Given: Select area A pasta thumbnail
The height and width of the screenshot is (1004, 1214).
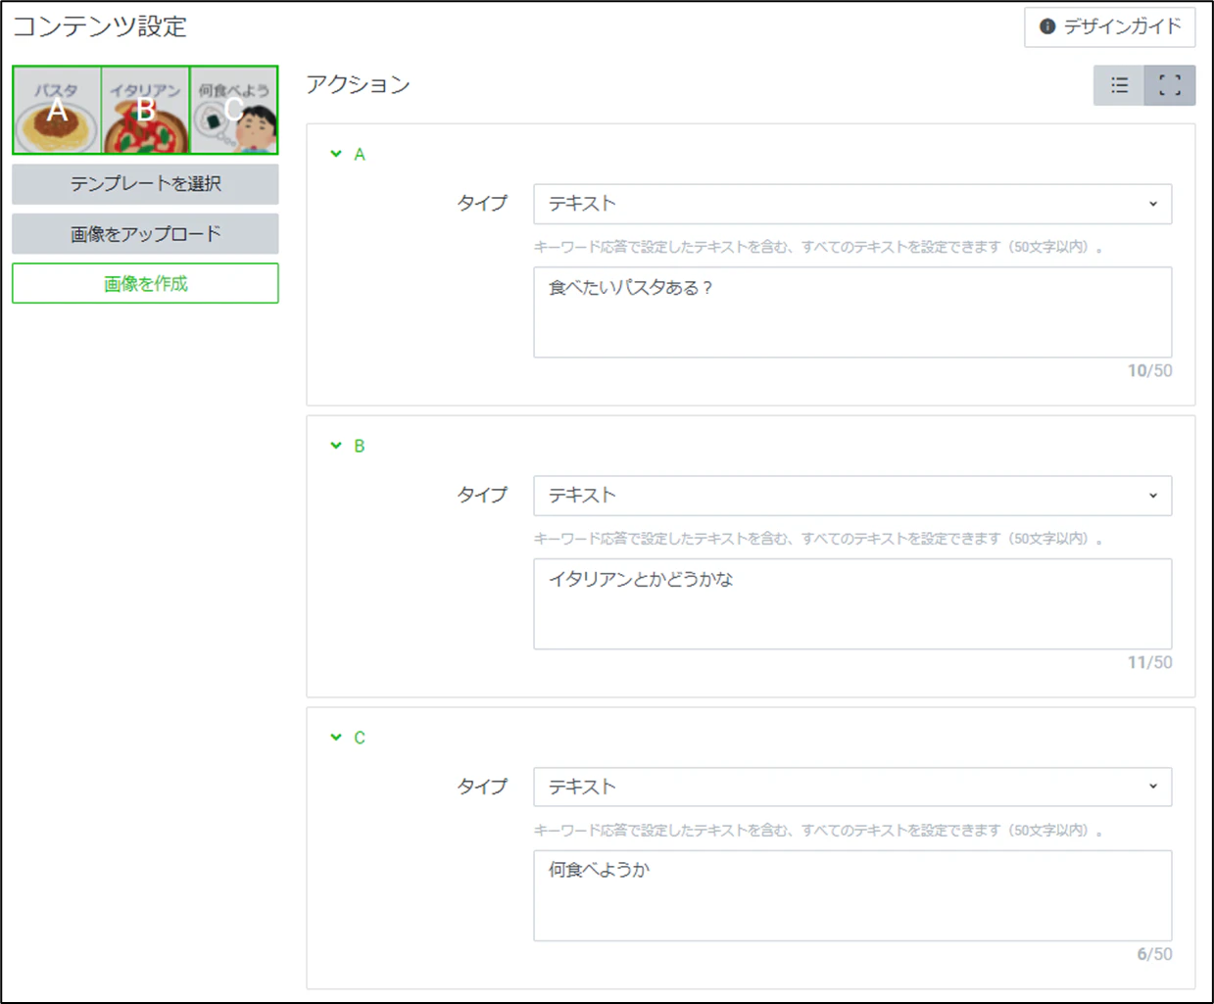Looking at the screenshot, I should click(58, 110).
